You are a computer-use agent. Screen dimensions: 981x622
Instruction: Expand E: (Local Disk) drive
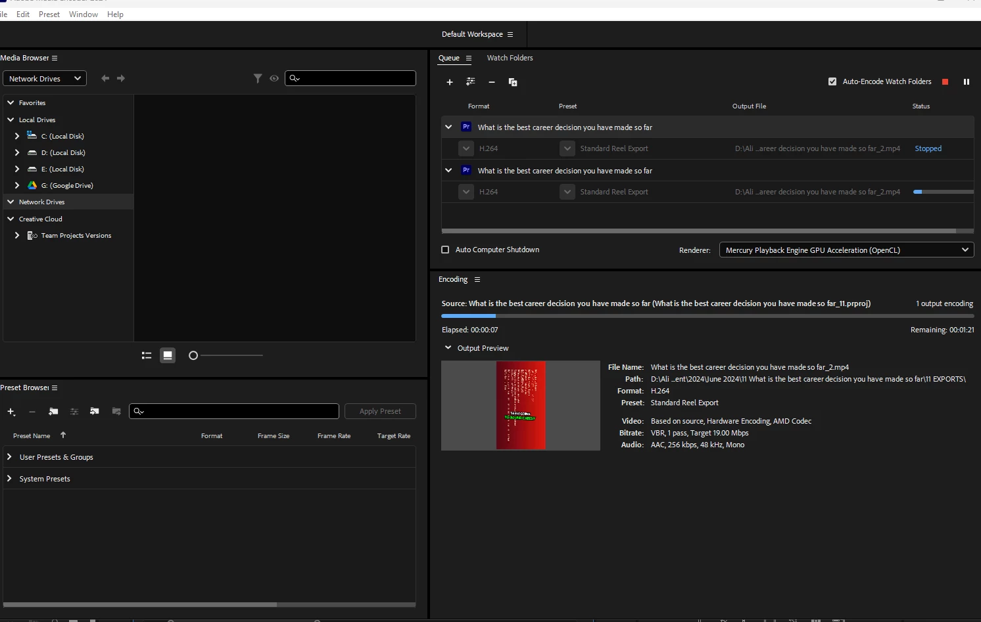click(17, 169)
